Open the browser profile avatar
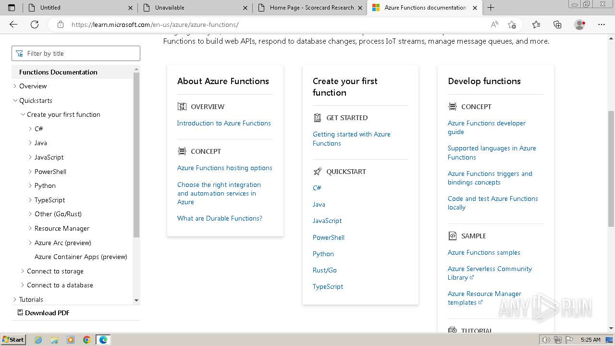Screen dimensions: 615x346 coord(580,25)
